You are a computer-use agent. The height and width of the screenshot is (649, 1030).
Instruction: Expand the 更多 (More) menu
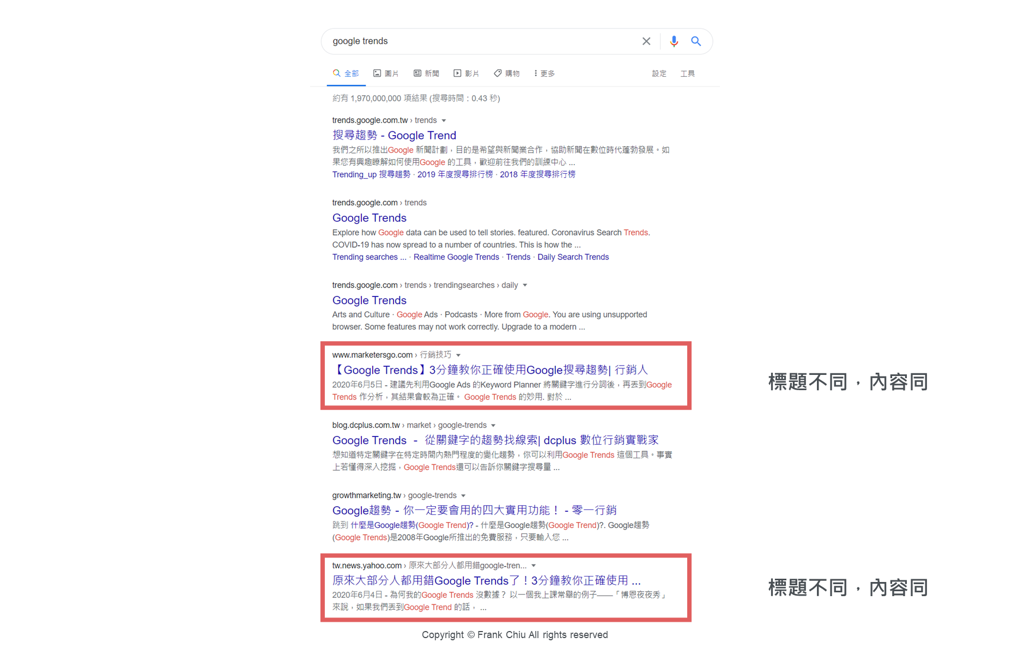(544, 74)
